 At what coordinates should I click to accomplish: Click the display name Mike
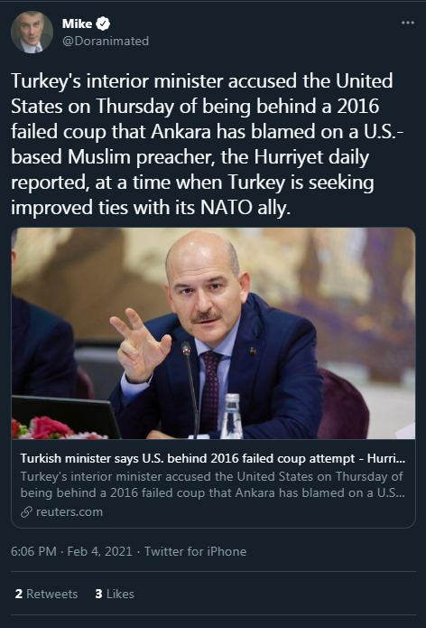click(x=78, y=23)
